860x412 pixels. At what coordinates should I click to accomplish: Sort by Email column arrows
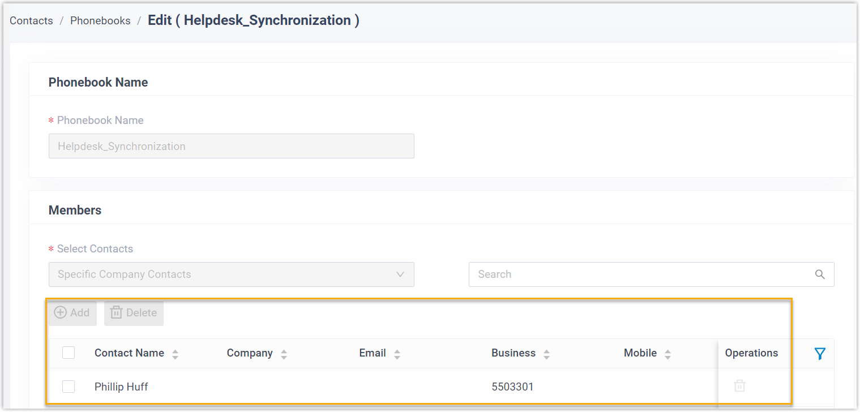pos(397,354)
